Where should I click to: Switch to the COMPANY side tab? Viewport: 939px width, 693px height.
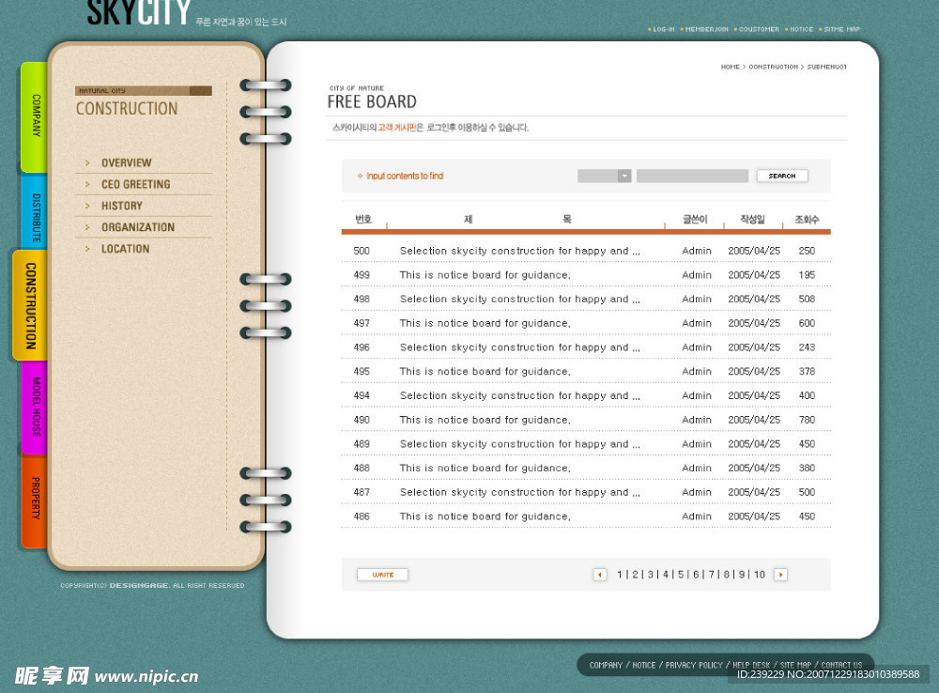click(x=35, y=116)
